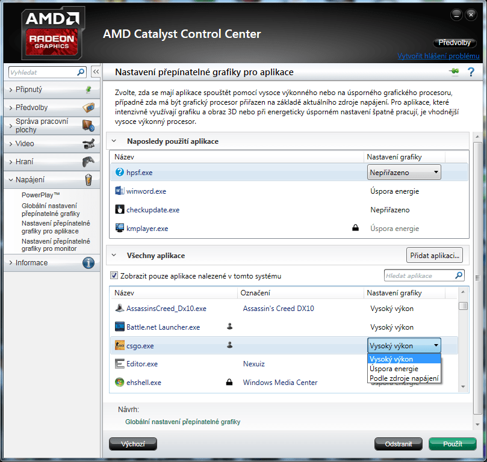Pin this page using green pin icon
Image resolution: width=487 pixels, height=462 pixels.
click(454, 72)
